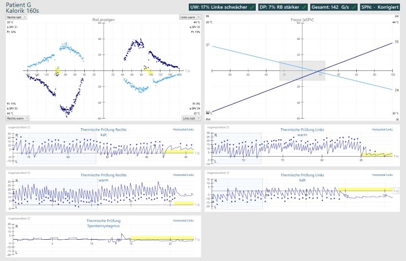406x261 pixels.
Task: Open the 'Rechts kalt' dropdown
Action: pyautogui.click(x=16, y=17)
